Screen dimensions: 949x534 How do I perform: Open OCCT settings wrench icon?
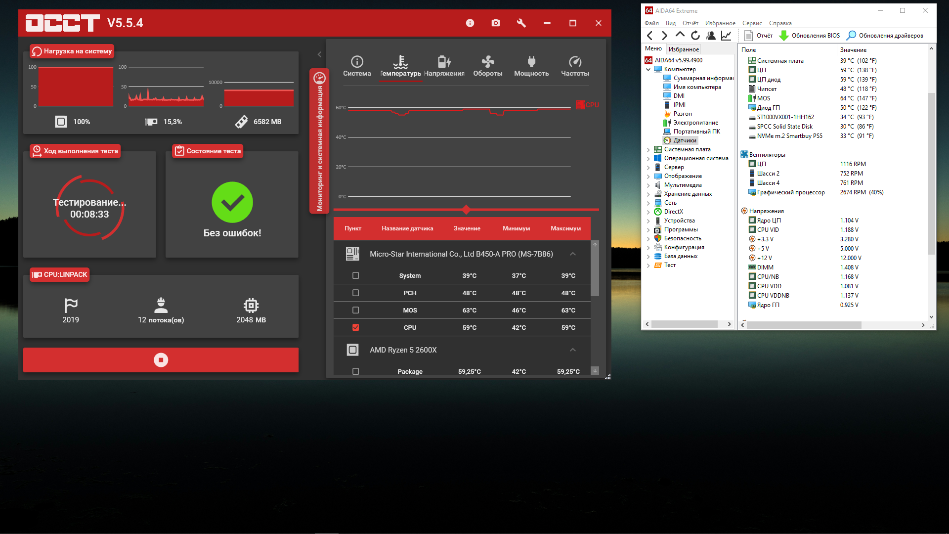coord(521,23)
